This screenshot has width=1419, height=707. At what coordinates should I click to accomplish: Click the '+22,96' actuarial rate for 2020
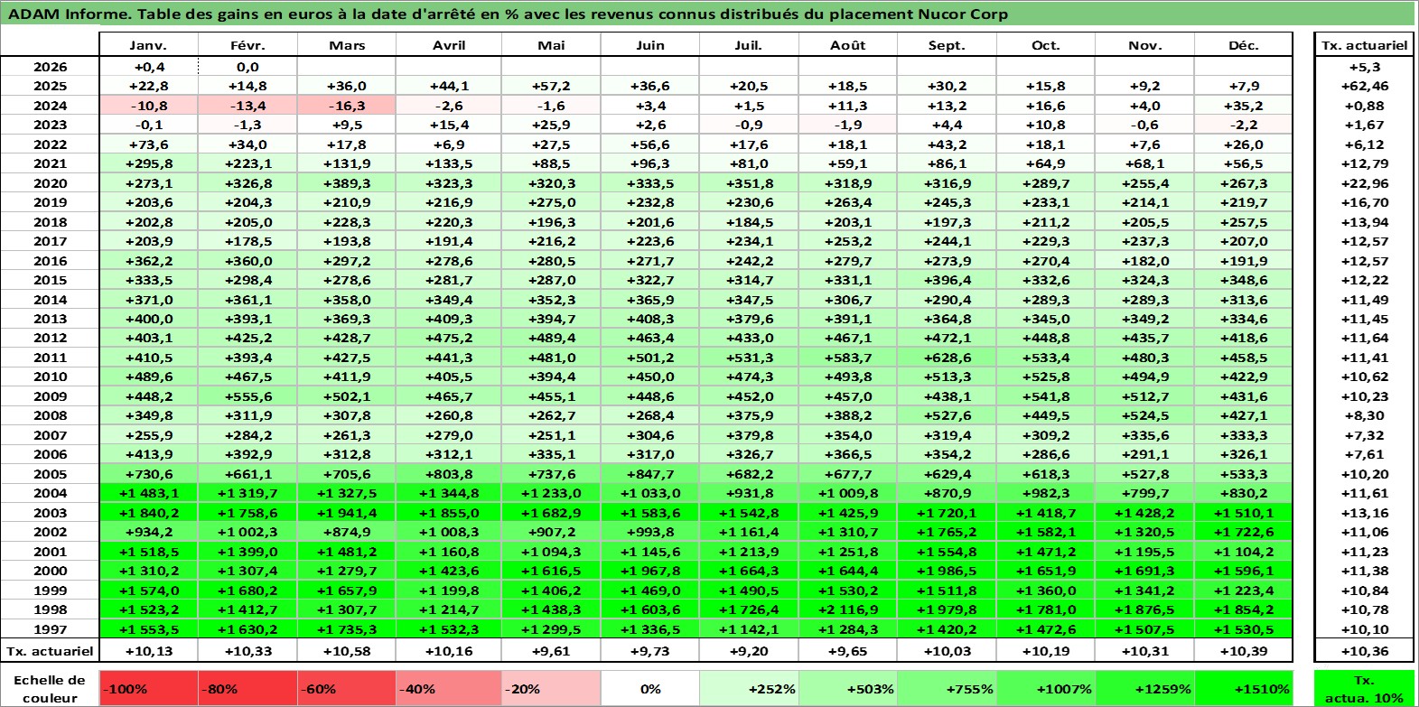pos(1364,183)
